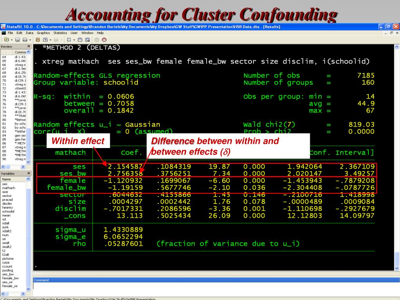Open the Print icon's dropdown arrow
The width and height of the screenshot is (400, 300).
[30, 40]
